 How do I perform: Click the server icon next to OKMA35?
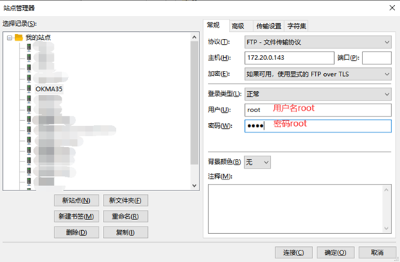pos(29,89)
